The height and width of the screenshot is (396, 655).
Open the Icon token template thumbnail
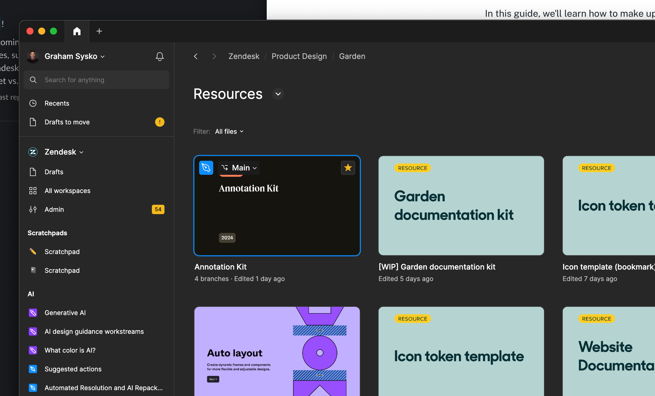pyautogui.click(x=461, y=351)
